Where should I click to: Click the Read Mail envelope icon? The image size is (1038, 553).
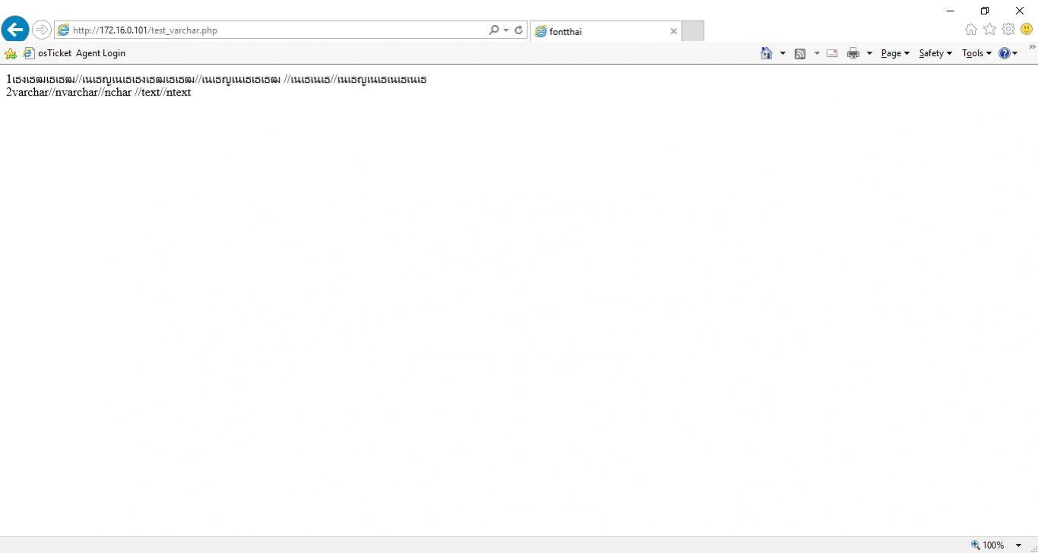click(x=832, y=53)
